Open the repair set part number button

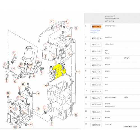96,125
